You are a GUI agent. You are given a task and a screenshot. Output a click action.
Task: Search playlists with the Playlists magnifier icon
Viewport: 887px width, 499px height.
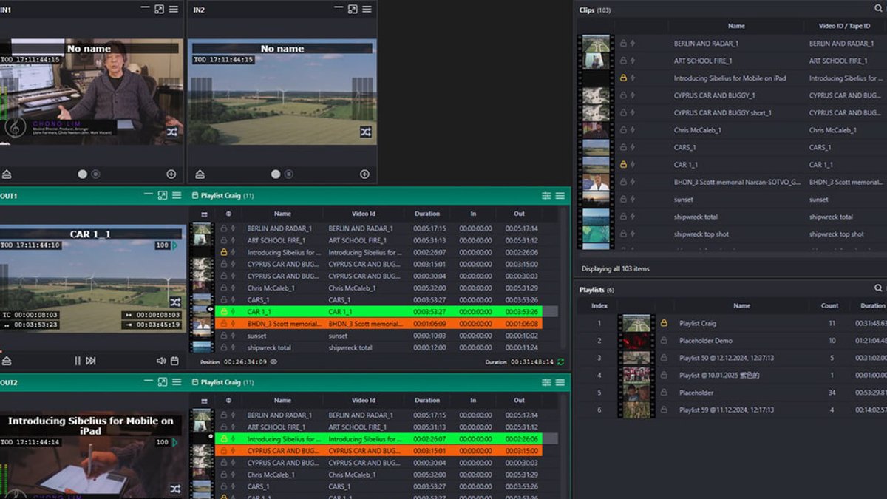click(879, 288)
